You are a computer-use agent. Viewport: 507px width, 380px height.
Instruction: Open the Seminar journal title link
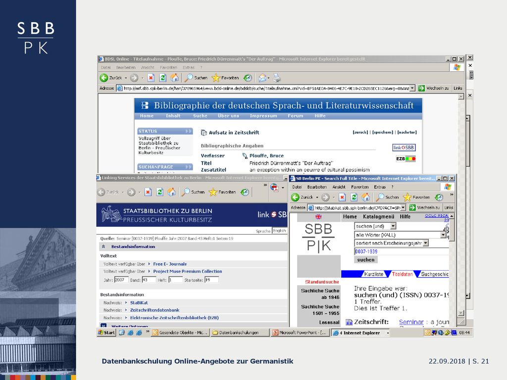(411, 322)
